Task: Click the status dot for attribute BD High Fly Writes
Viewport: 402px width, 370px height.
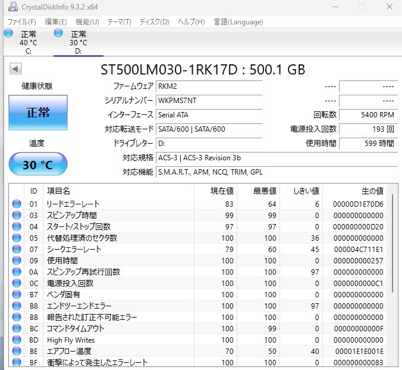Action: pyautogui.click(x=17, y=340)
